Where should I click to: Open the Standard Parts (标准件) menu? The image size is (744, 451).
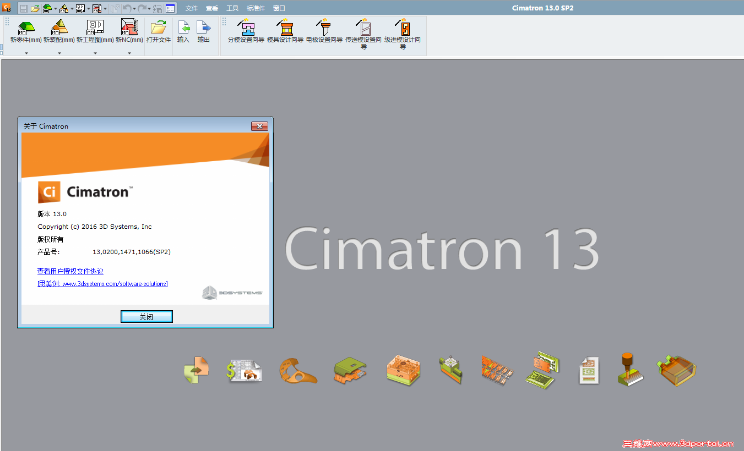(x=256, y=8)
